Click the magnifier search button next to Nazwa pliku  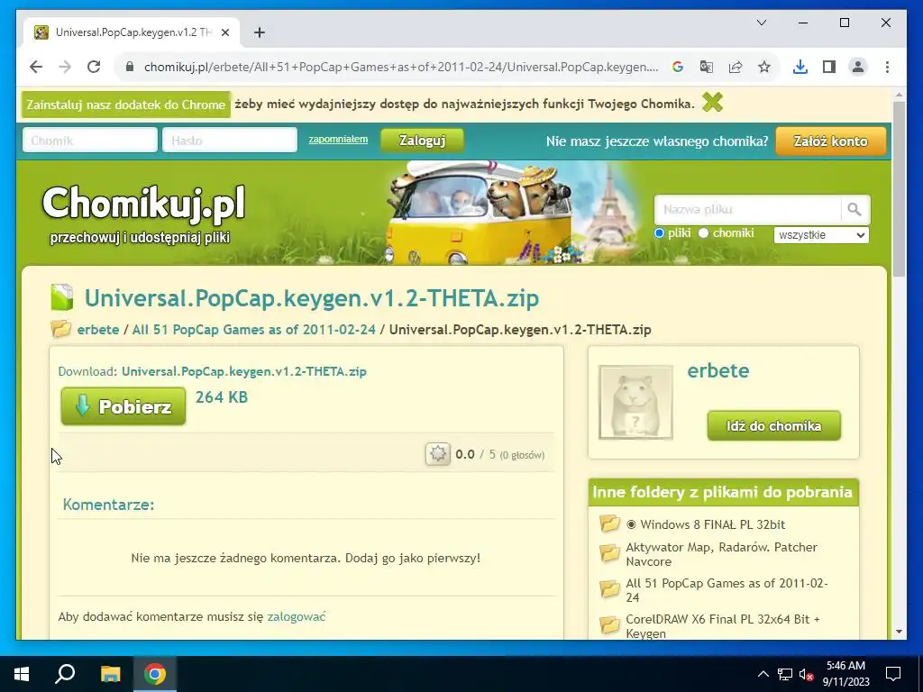[854, 209]
